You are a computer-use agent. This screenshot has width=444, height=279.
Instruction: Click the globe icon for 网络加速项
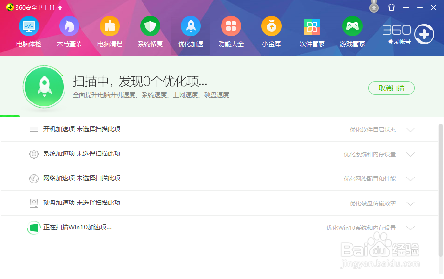click(x=34, y=178)
